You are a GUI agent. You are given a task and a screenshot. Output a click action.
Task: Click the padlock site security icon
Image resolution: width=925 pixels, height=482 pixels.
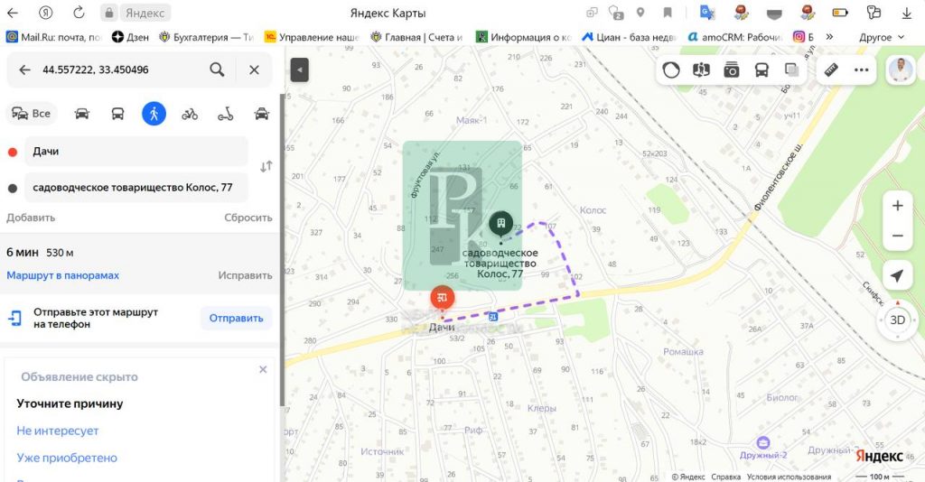108,13
